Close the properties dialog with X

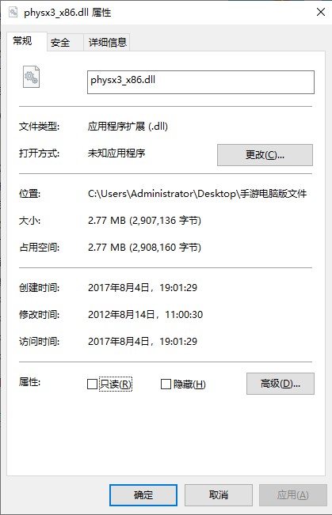[320, 12]
